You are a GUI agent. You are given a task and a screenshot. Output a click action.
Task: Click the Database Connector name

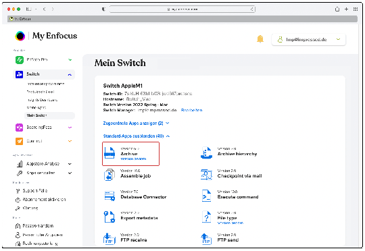coord(143,197)
